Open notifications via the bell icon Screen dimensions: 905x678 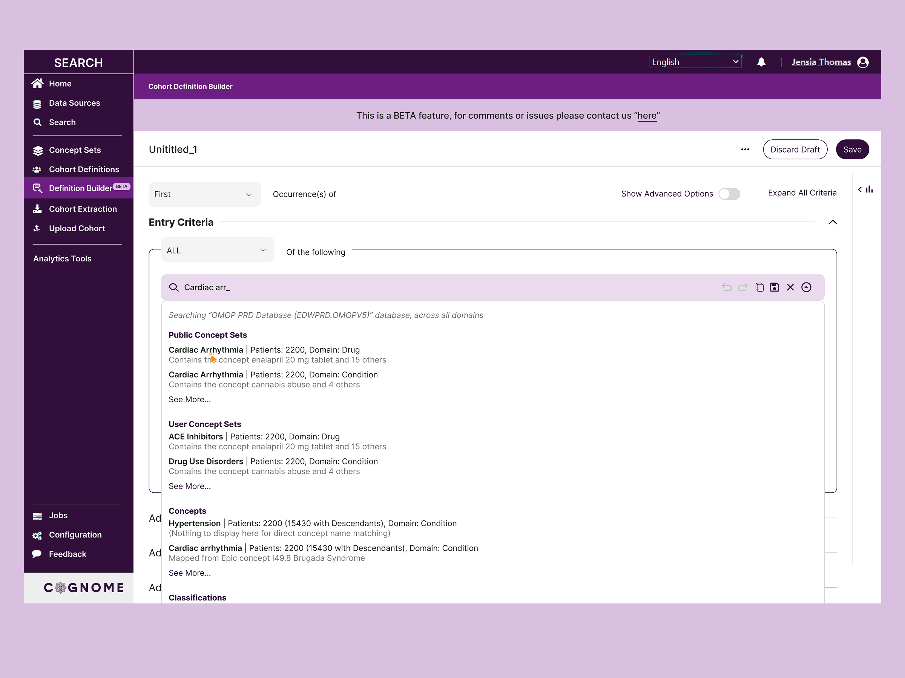761,62
